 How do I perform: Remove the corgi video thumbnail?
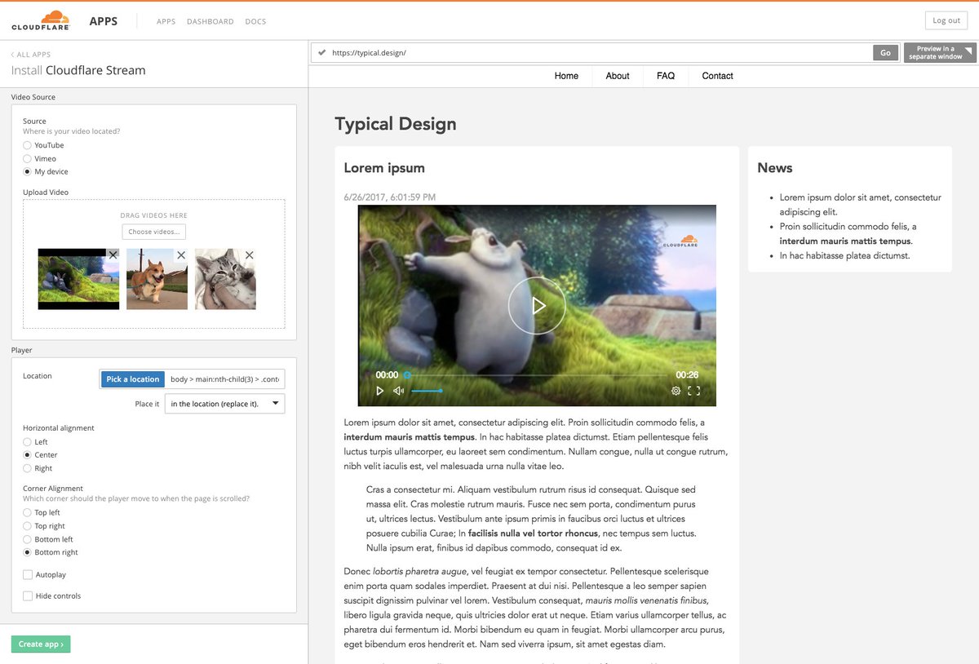(x=181, y=255)
